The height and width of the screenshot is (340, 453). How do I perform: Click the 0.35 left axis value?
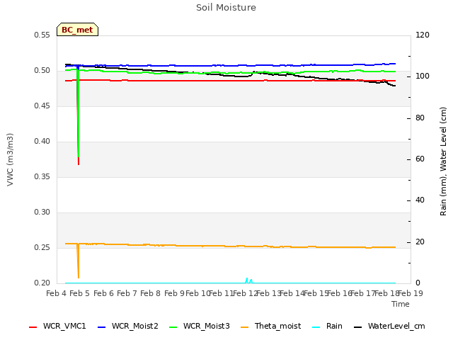pyautogui.click(x=42, y=176)
